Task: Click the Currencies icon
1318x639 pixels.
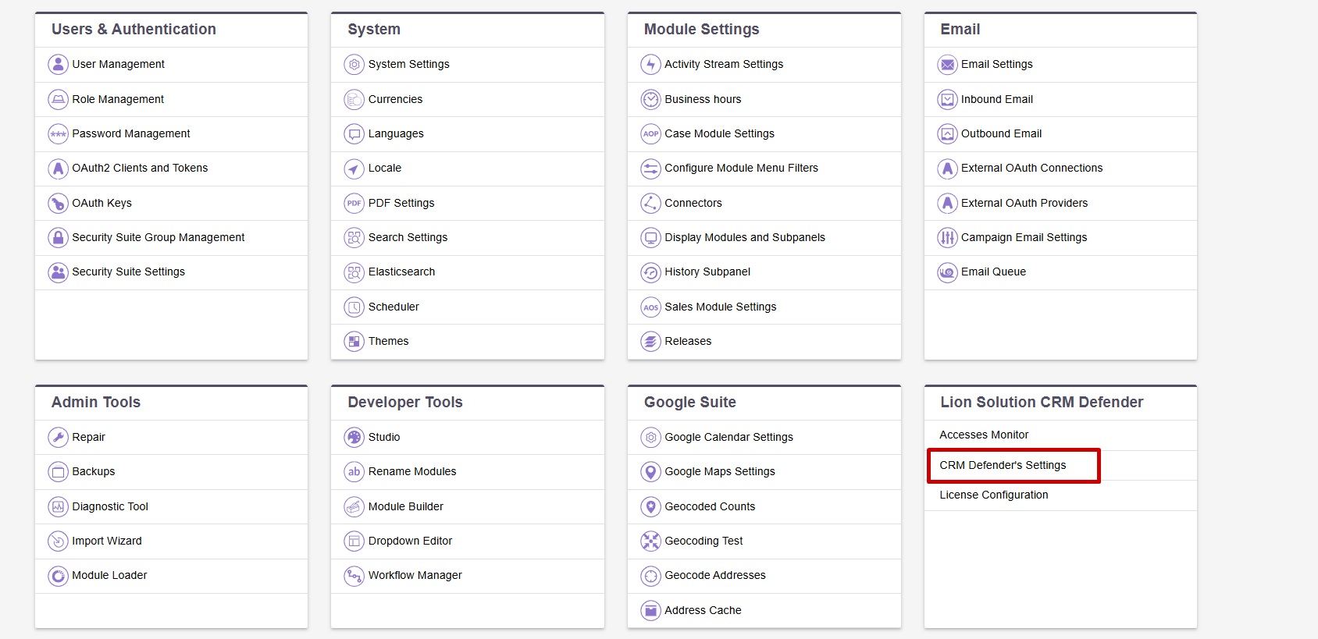Action: pyautogui.click(x=354, y=99)
